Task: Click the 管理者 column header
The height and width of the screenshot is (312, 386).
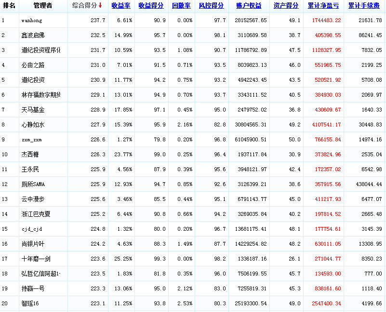Action: pyautogui.click(x=43, y=5)
